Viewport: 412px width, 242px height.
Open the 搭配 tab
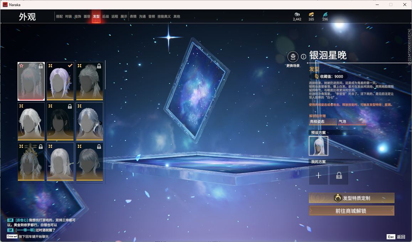59,16
